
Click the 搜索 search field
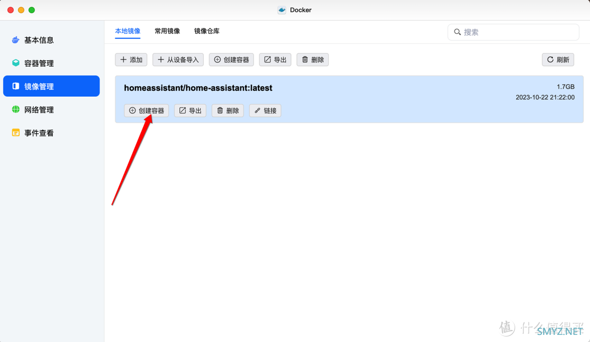[x=513, y=32]
